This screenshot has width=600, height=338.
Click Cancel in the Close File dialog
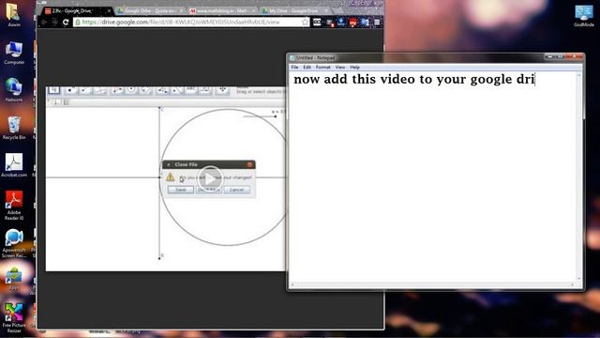(x=237, y=190)
